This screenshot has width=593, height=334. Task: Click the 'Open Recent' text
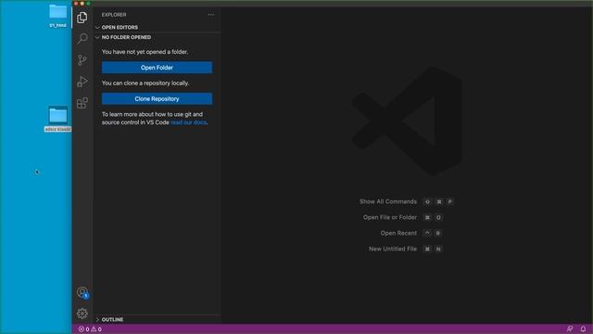398,233
